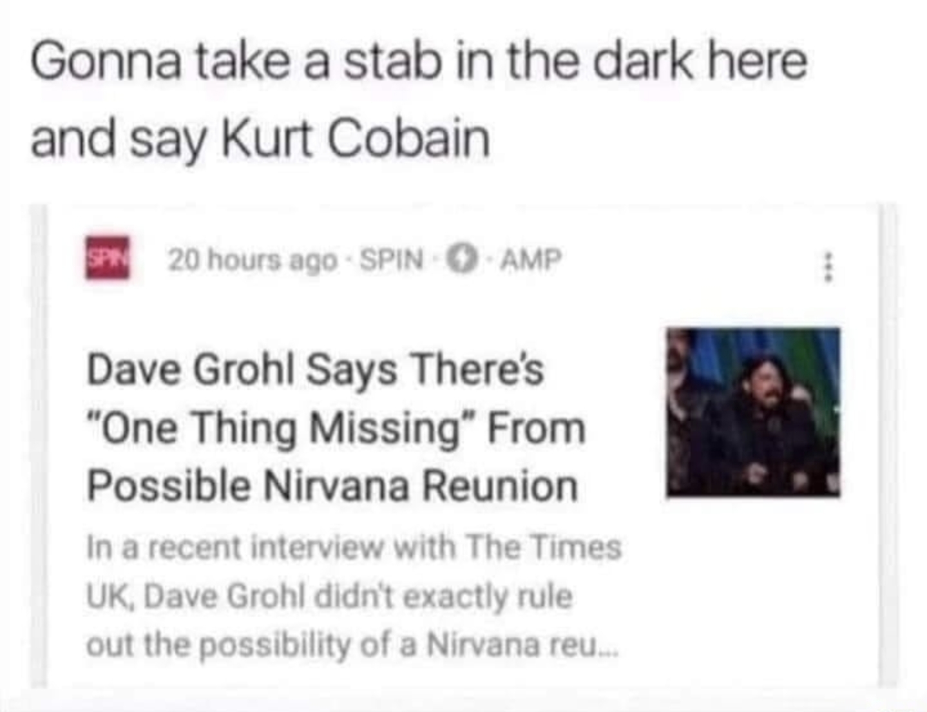Viewport: 927px width, 712px height.
Task: Click the AMP lightning bolt icon
Action: click(x=460, y=259)
